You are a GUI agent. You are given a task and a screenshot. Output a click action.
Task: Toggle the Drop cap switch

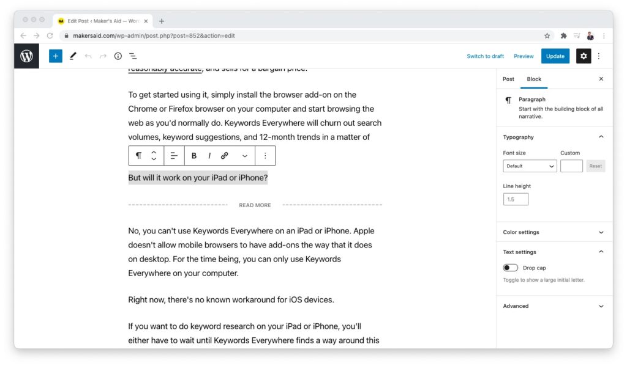[510, 268]
